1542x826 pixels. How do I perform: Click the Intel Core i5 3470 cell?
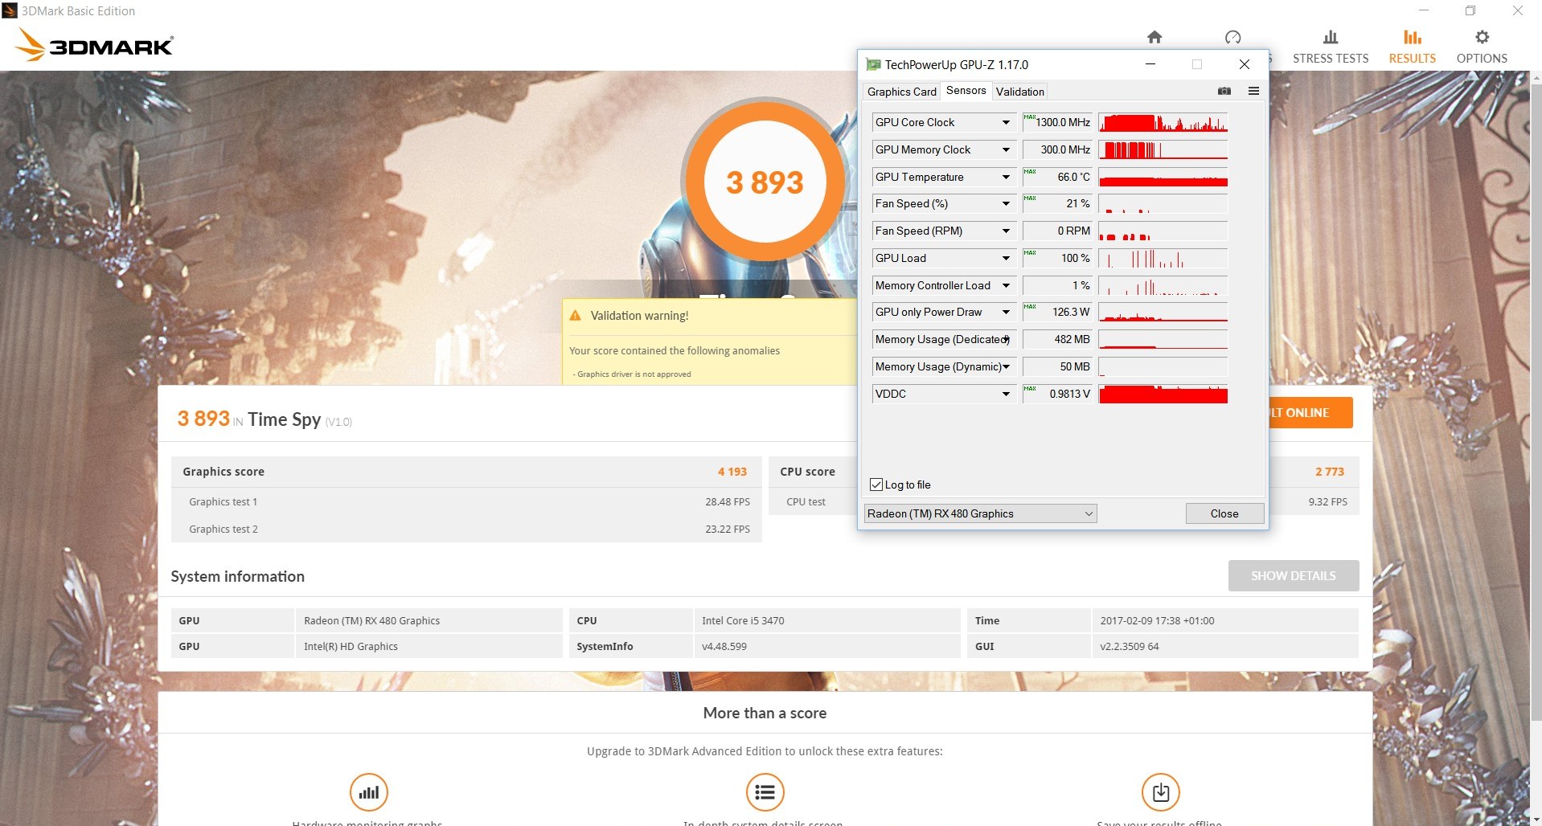coord(826,620)
